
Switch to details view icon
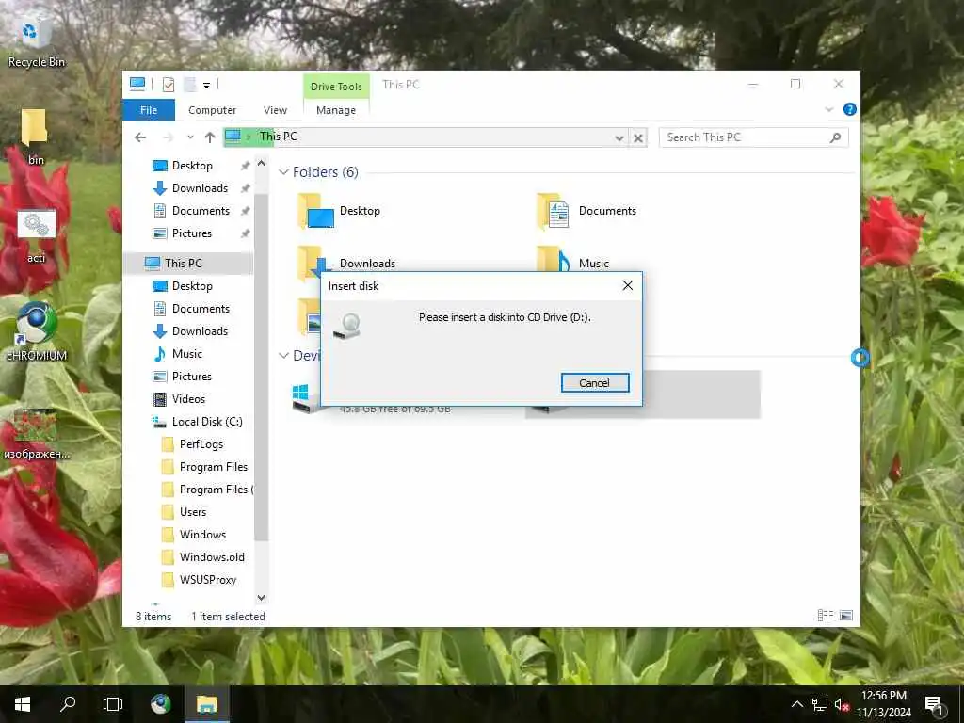click(x=825, y=616)
